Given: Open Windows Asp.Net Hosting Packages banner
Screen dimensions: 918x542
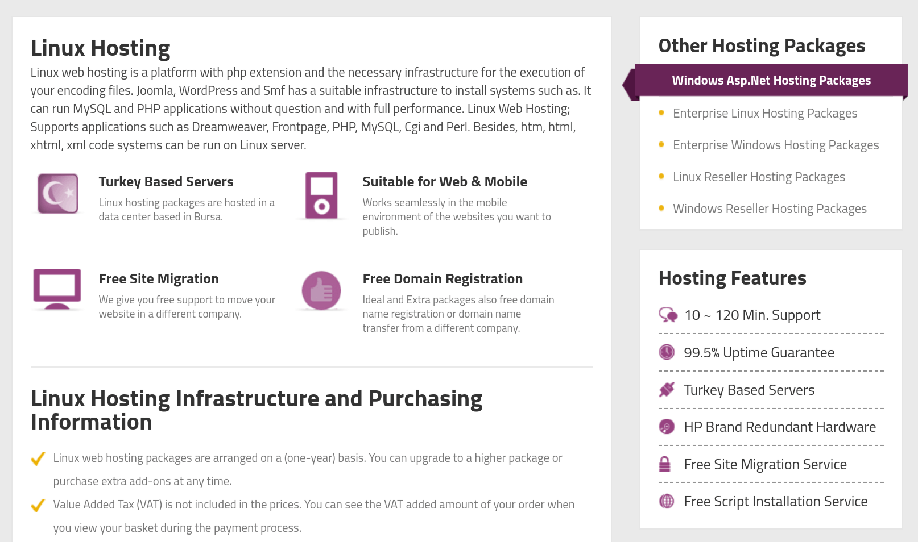Looking at the screenshot, I should pyautogui.click(x=771, y=81).
